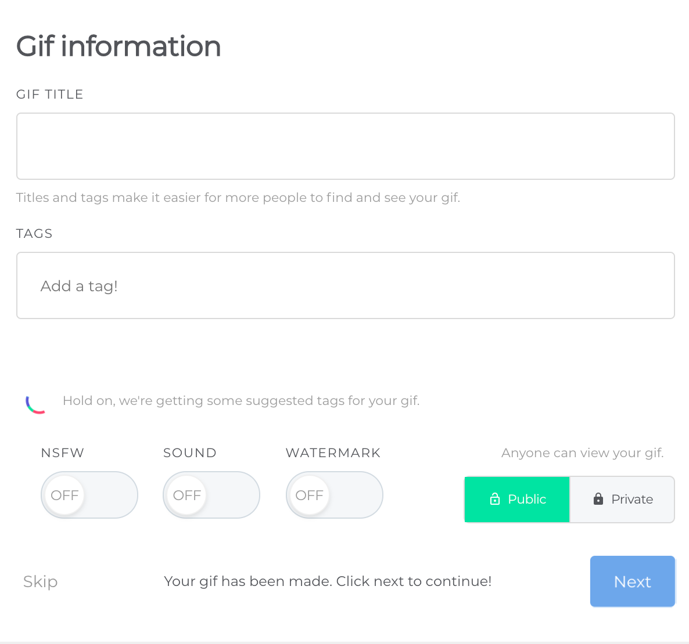Click into the 'Add a tag!' field
689x644 pixels.
(345, 285)
